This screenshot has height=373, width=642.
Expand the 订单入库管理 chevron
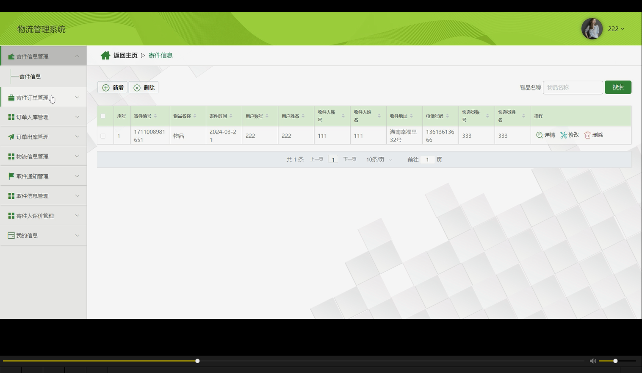(77, 117)
